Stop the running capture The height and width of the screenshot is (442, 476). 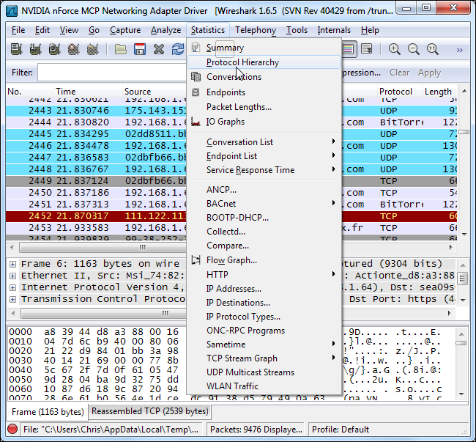pyautogui.click(x=73, y=50)
